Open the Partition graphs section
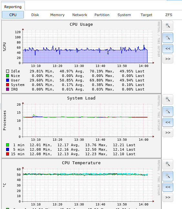The width and height of the screenshot is (182, 209). tap(102, 15)
